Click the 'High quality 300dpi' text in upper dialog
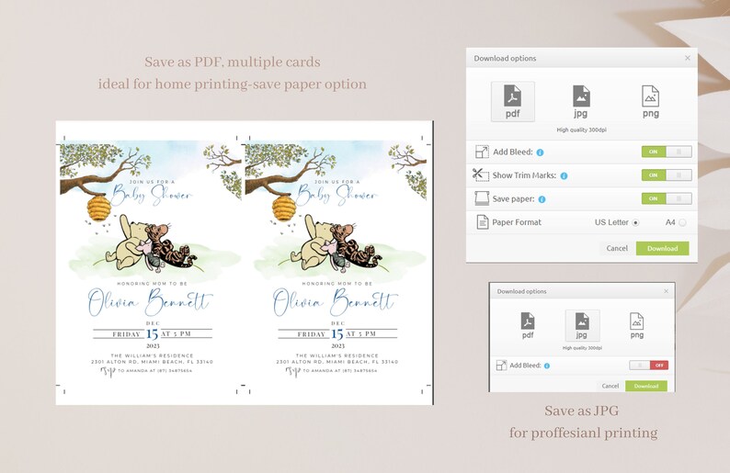730x473 pixels. (x=581, y=130)
